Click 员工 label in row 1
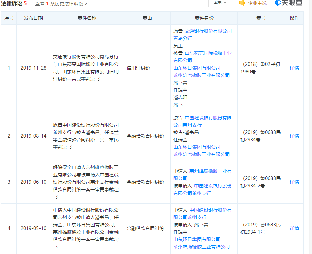The image size is (312, 254). pyautogui.click(x=178, y=46)
